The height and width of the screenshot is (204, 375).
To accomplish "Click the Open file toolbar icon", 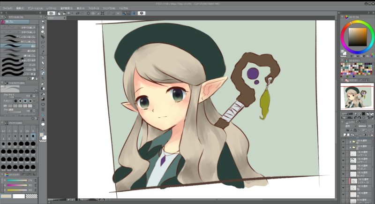I will click(64, 14).
